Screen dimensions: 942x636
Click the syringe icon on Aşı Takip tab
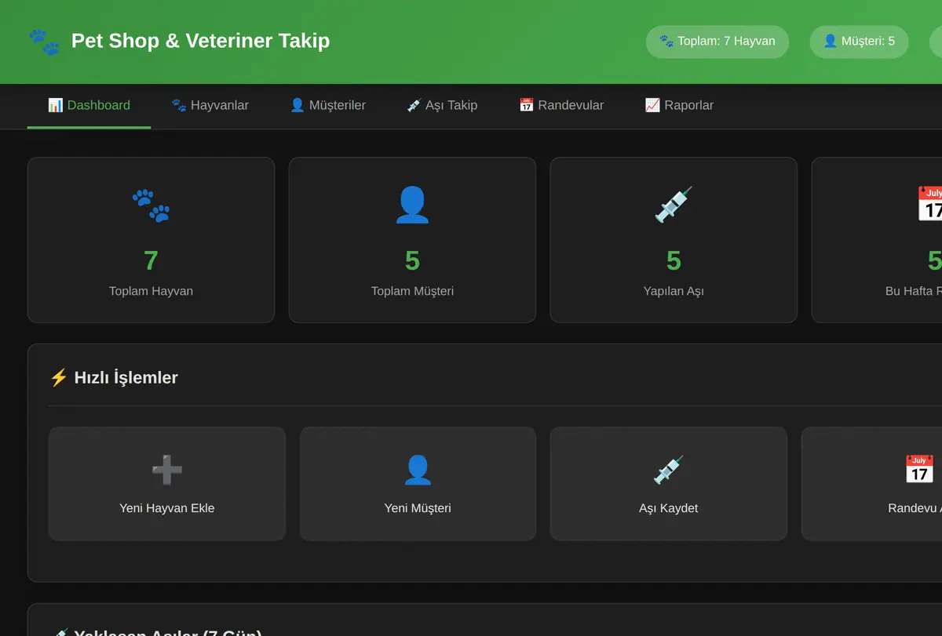414,105
